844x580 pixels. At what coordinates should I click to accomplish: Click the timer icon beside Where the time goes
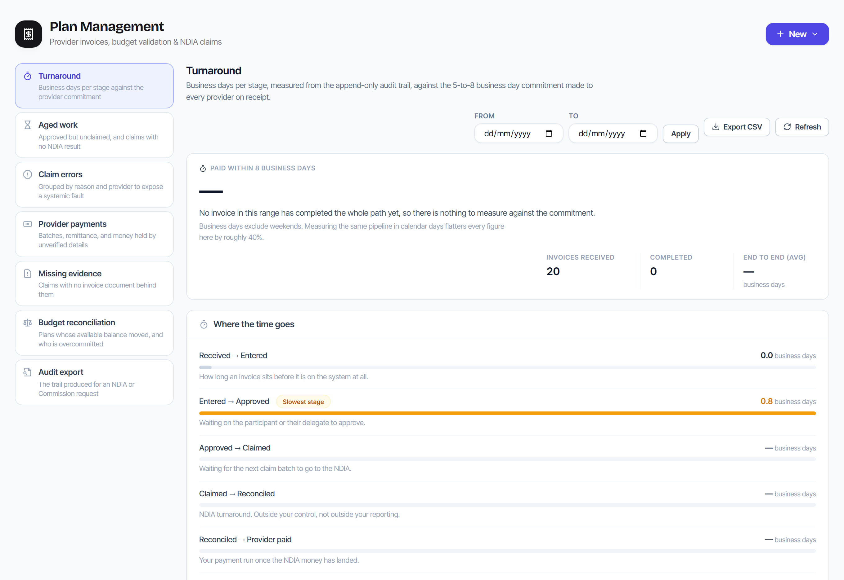click(204, 324)
